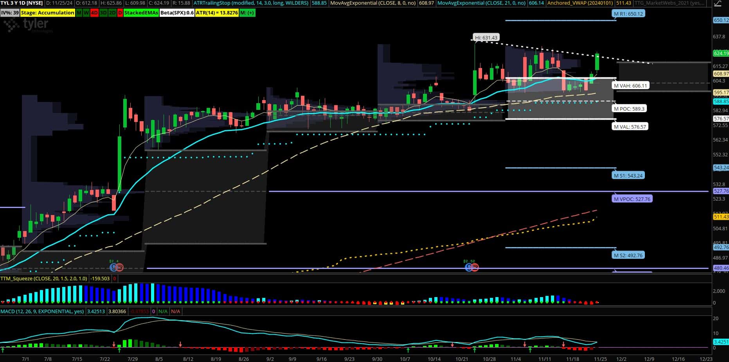Click the MACD average value 3.80366
Image resolution: width=729 pixels, height=362 pixels.
[117, 311]
